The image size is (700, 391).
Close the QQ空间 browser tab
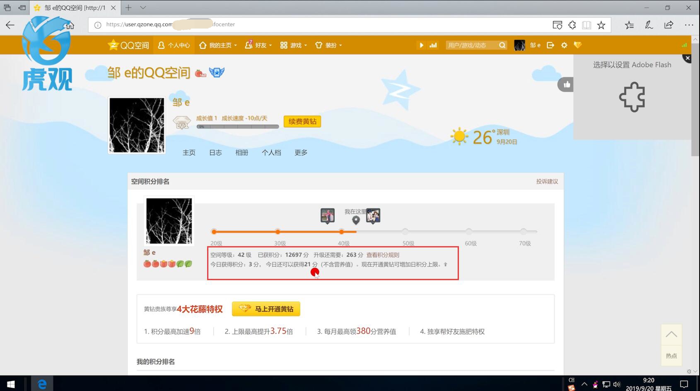tap(113, 8)
